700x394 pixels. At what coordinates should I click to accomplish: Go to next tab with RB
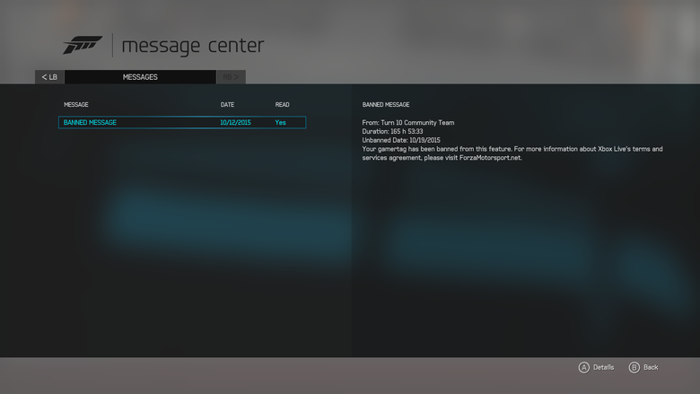[x=231, y=77]
